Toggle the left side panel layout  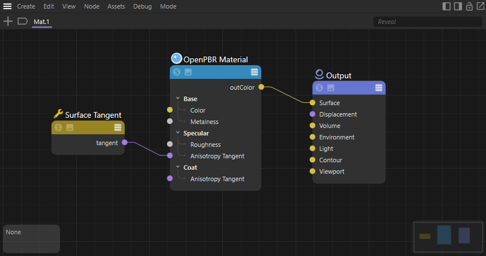point(447,6)
